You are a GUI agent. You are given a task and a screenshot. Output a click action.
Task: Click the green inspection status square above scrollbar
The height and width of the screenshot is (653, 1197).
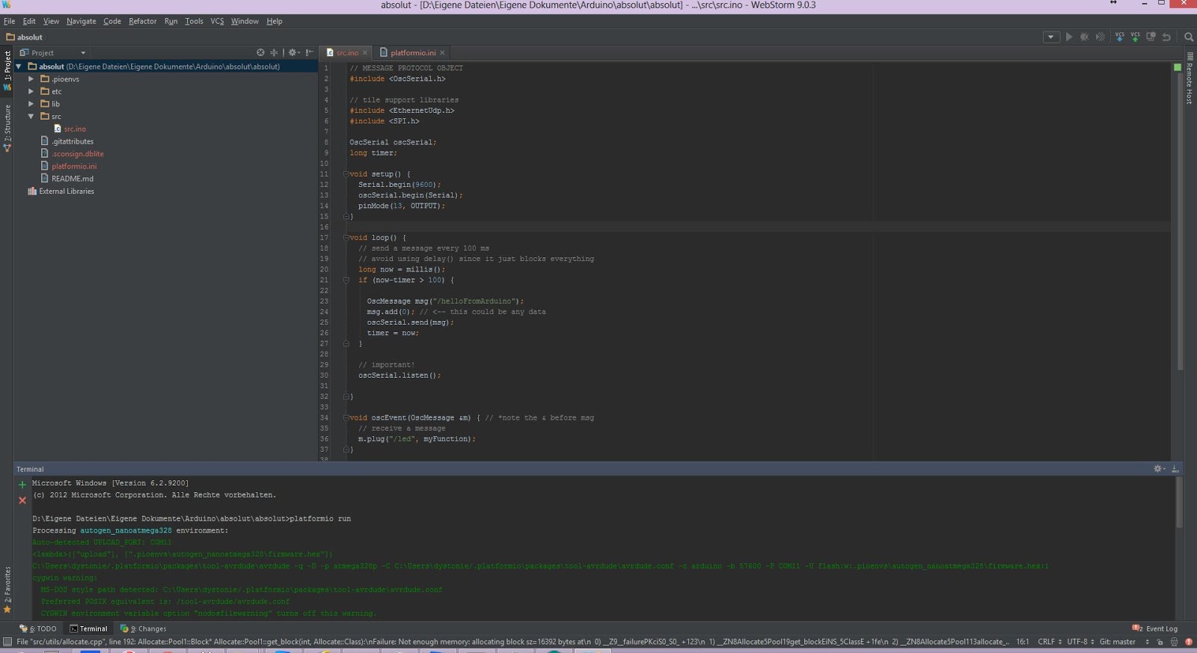(x=1178, y=67)
